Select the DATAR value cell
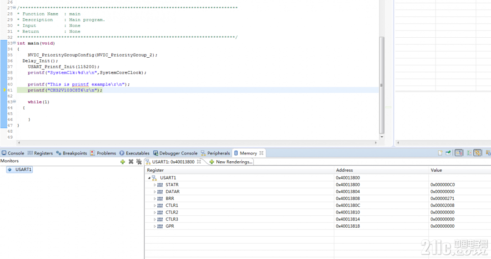 point(442,192)
